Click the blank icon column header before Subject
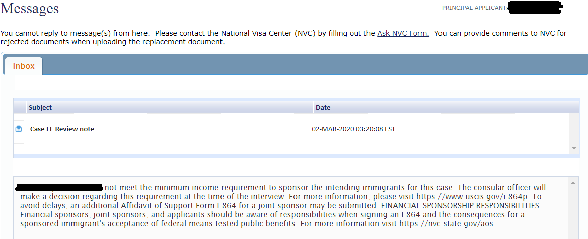588x239 pixels. click(20, 108)
